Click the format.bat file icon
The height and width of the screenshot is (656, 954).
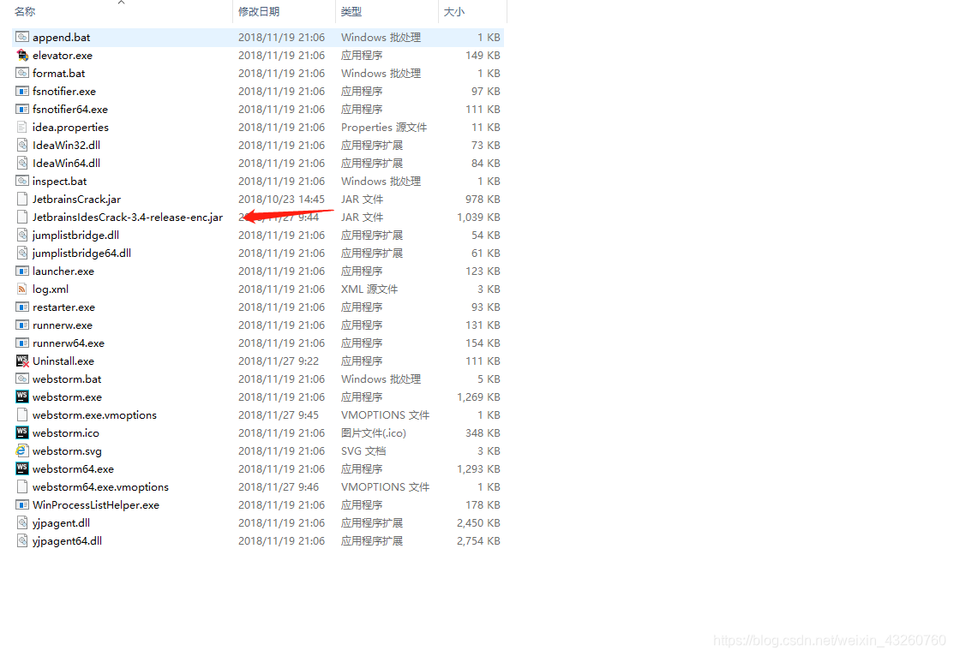pos(22,73)
